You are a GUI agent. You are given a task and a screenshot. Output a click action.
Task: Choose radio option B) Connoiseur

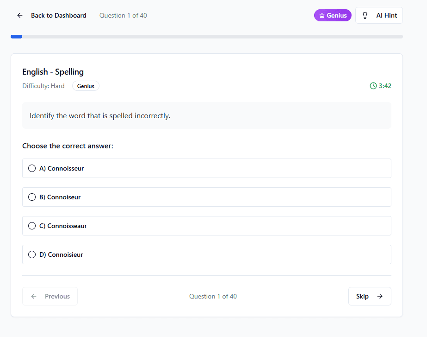tap(32, 197)
